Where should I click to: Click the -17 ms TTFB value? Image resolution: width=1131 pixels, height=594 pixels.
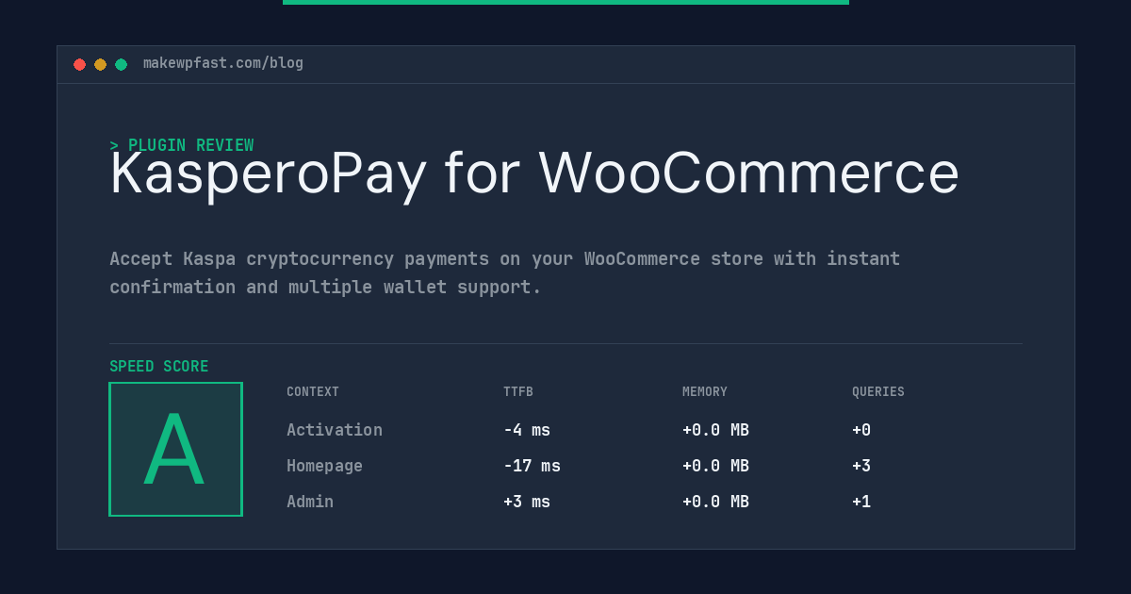click(x=532, y=466)
